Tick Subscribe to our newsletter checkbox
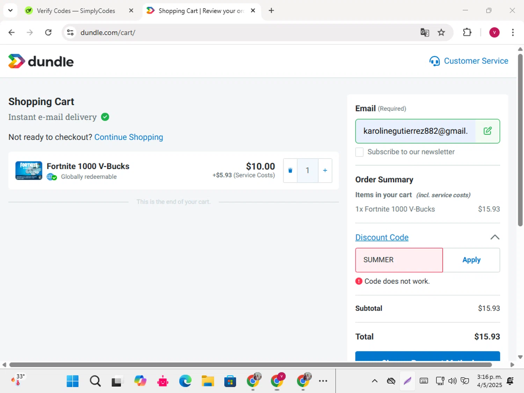 coord(359,152)
